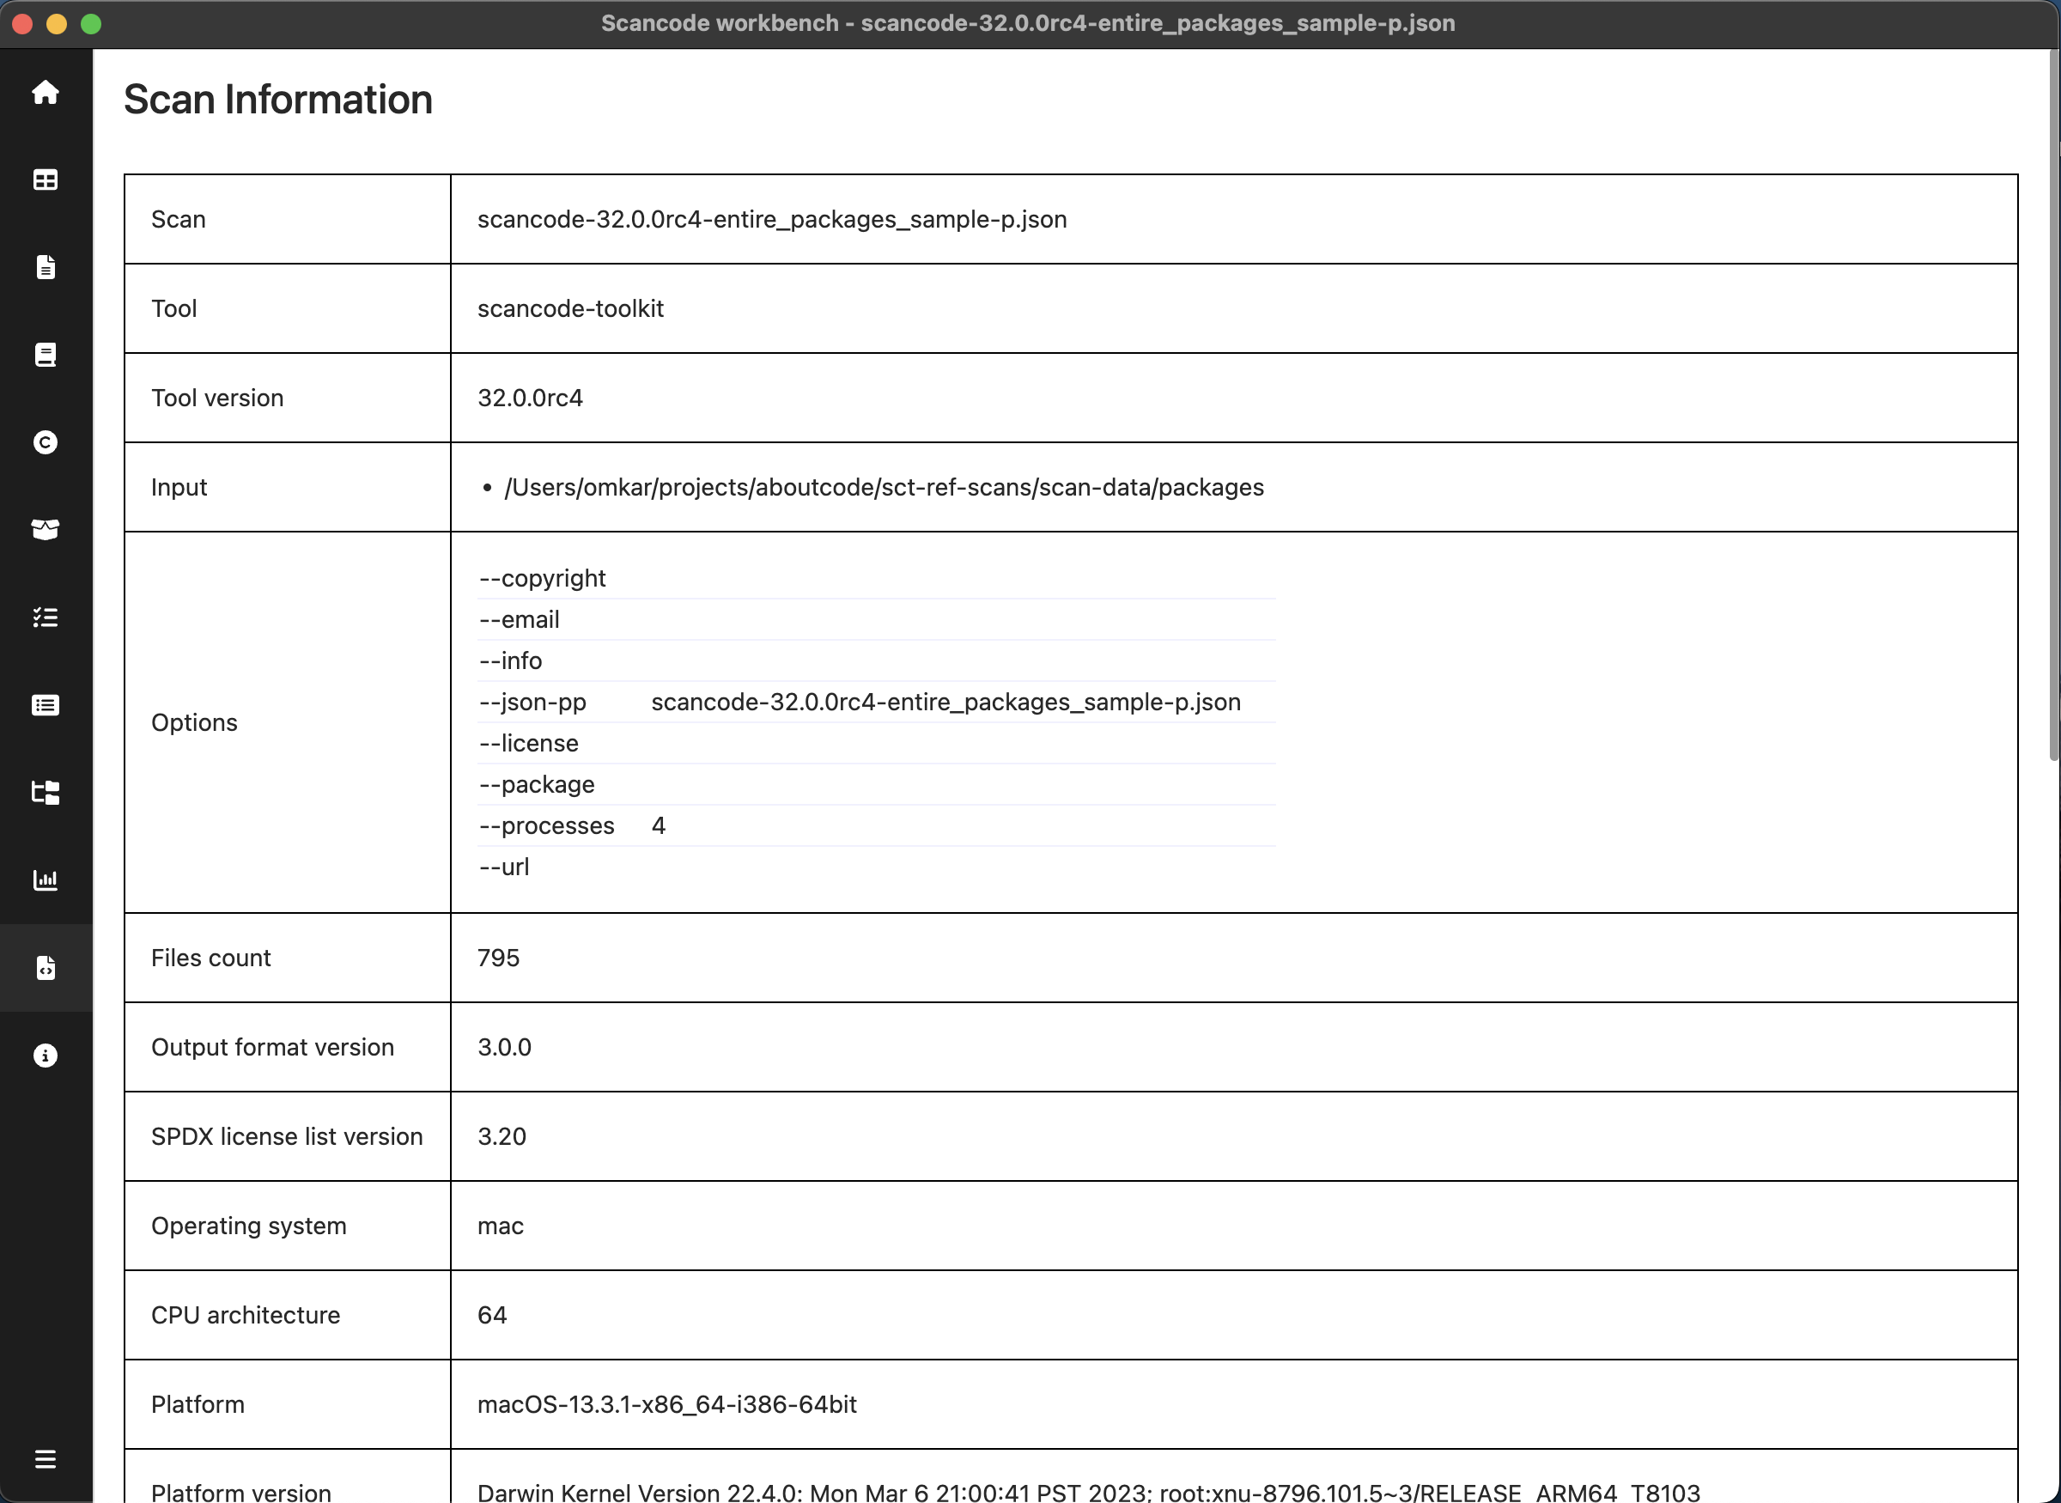This screenshot has height=1503, width=2061.
Task: Open the Package explorer box icon
Action: (46, 530)
